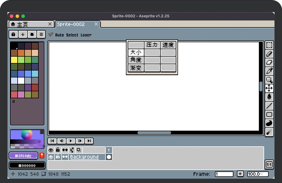282x183 pixels.
Task: Toggle continuous cels on Background layer
Action: pyautogui.click(x=65, y=157)
